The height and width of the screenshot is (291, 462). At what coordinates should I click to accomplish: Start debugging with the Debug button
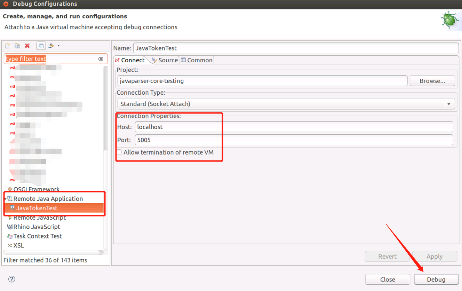[x=436, y=279]
